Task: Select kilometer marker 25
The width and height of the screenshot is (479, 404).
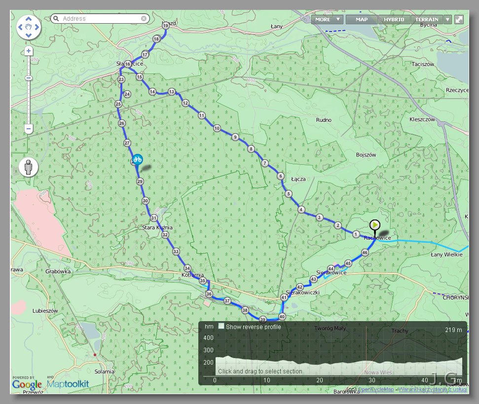Action: pyautogui.click(x=118, y=104)
